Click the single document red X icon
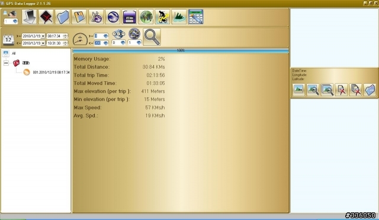 pos(341,90)
